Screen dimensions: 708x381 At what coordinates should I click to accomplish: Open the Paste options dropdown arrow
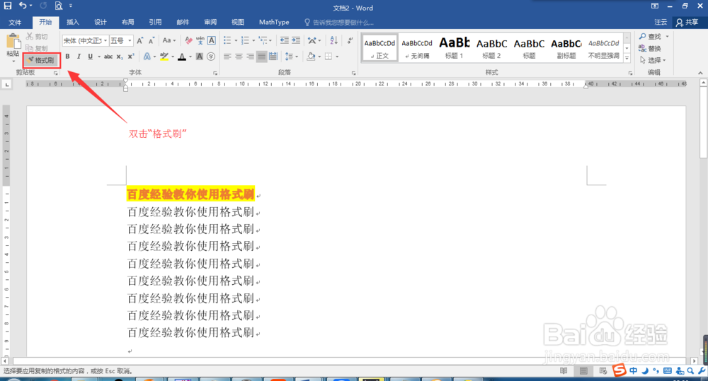click(x=13, y=61)
